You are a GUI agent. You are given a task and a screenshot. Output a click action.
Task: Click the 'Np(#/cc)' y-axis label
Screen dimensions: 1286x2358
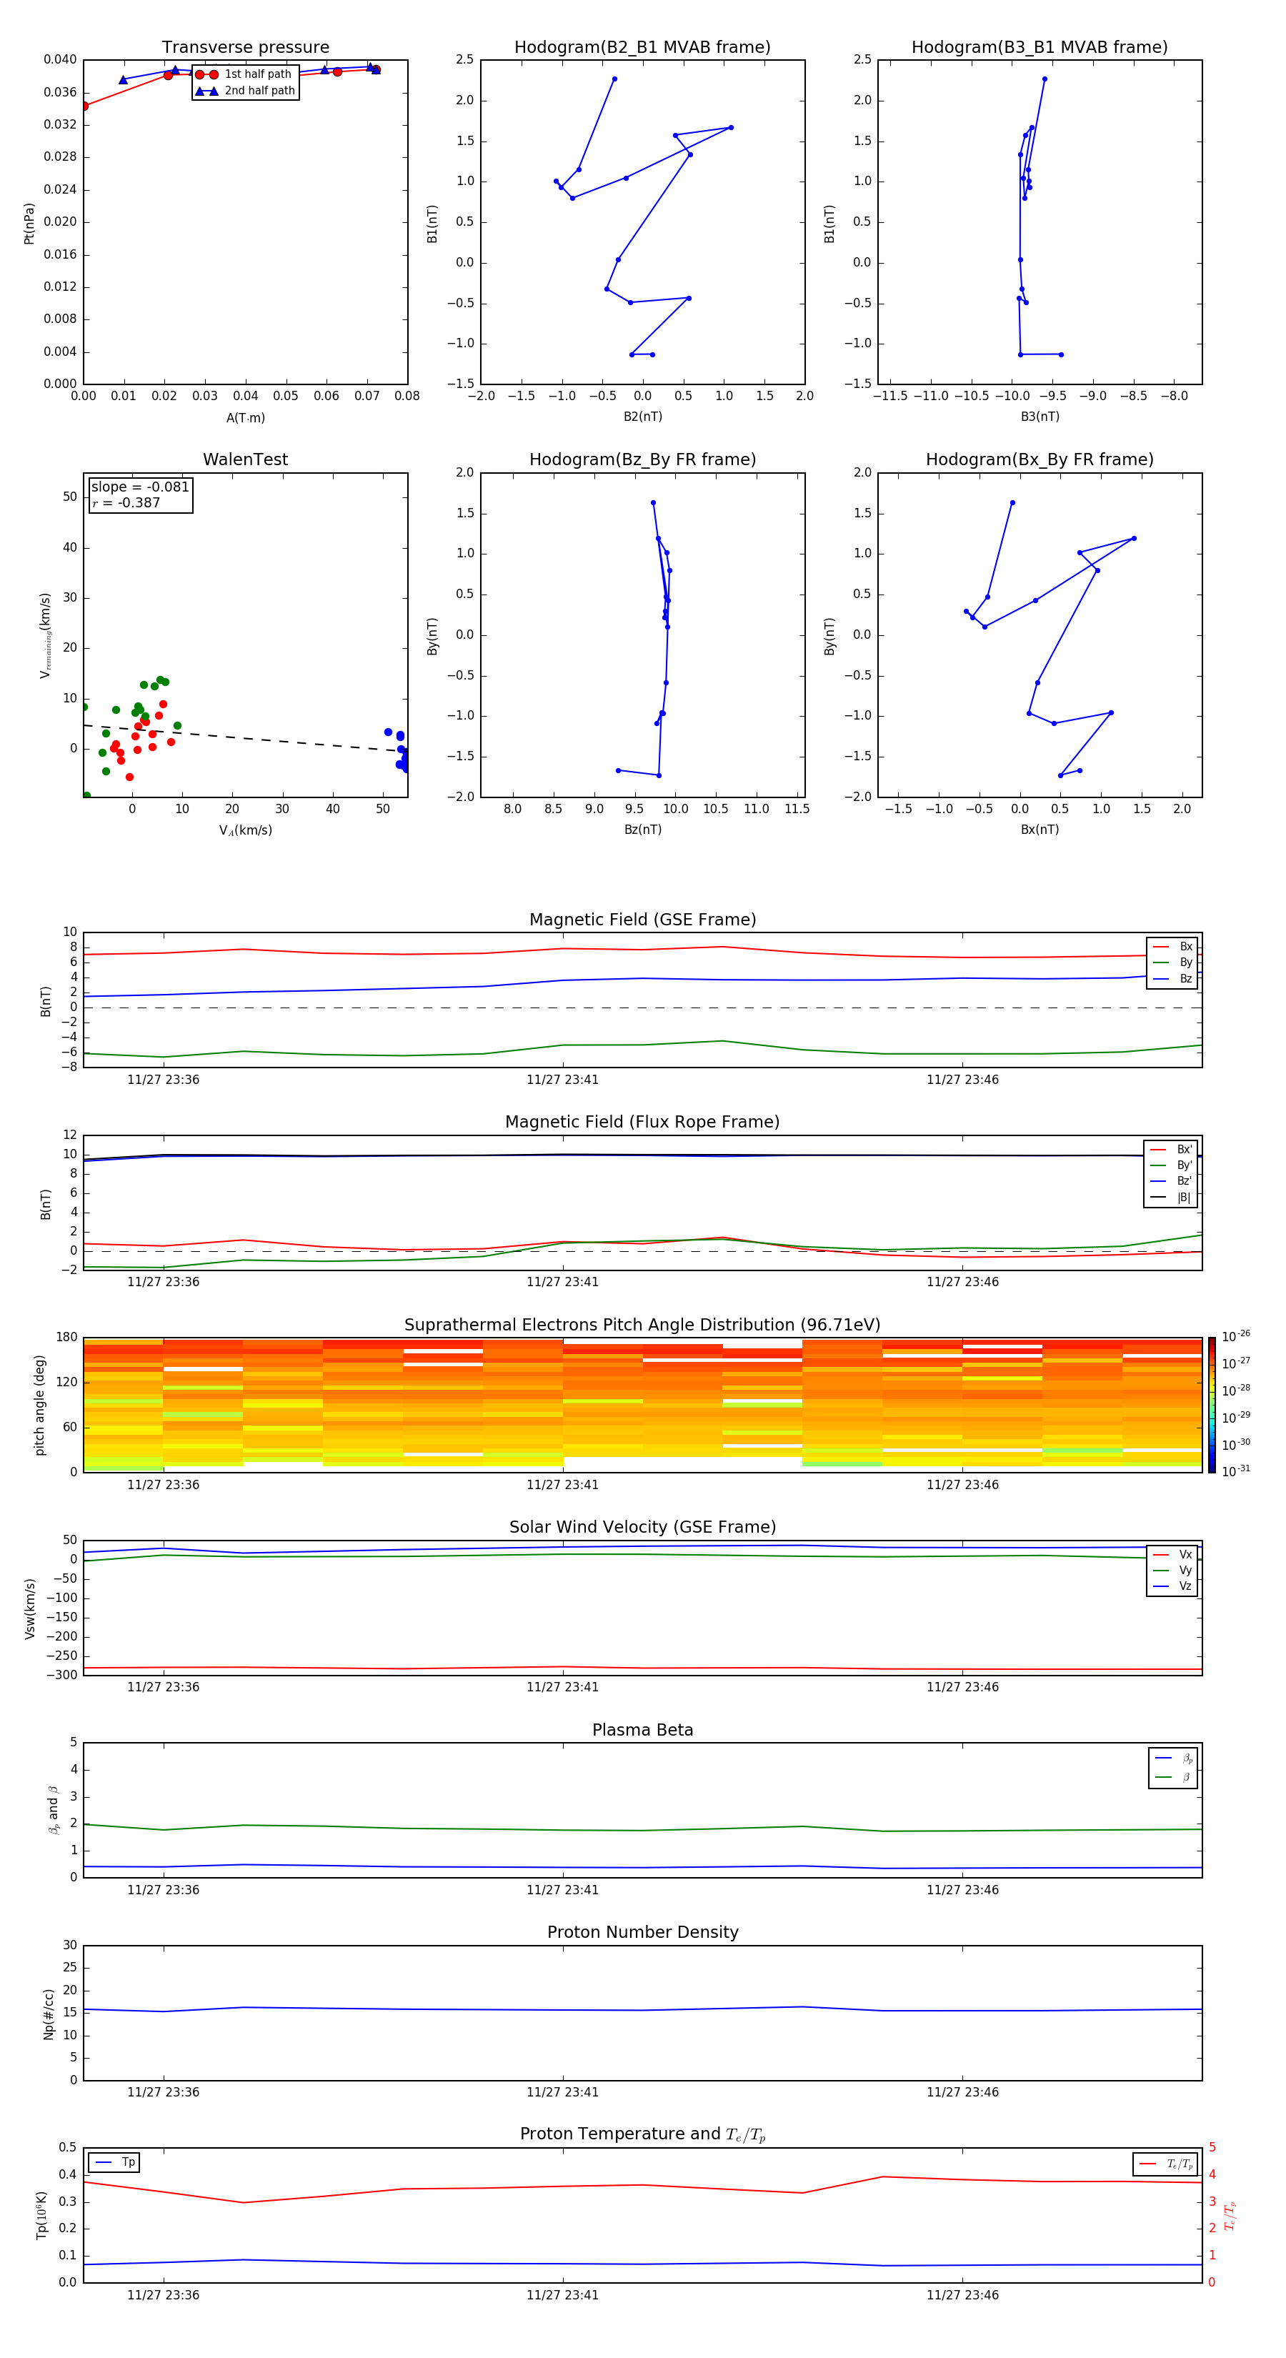point(49,2014)
